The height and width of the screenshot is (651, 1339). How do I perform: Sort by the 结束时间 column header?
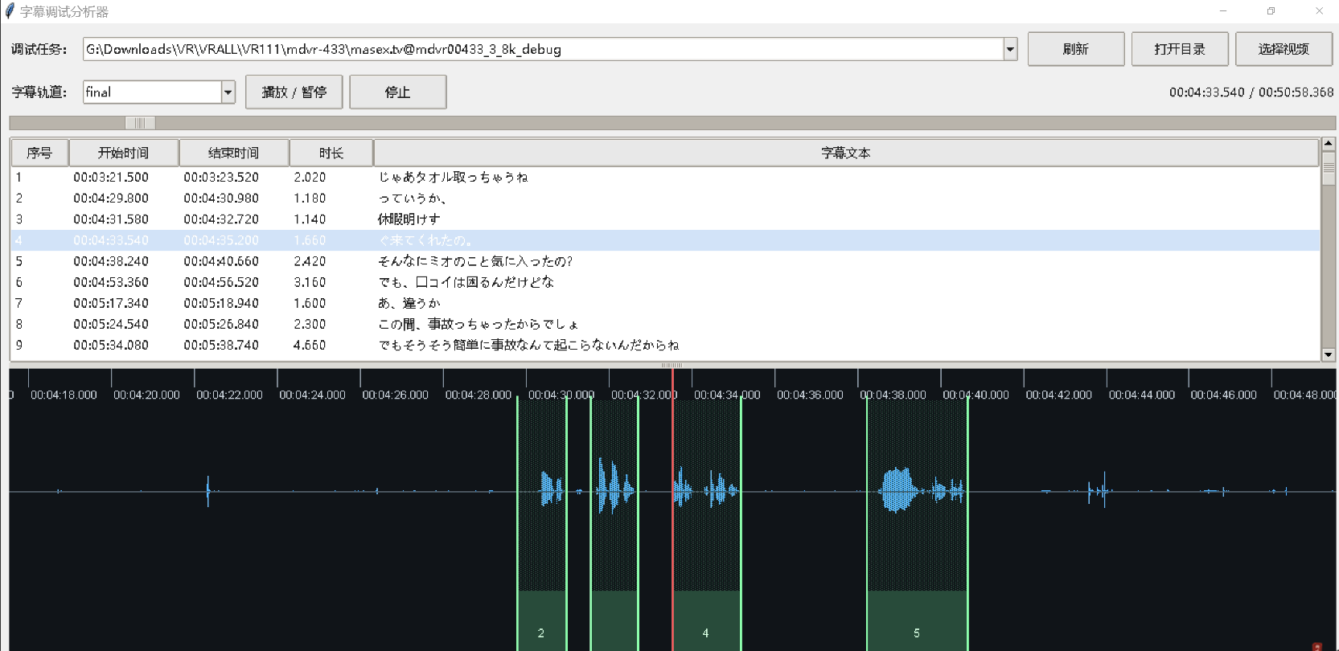pyautogui.click(x=233, y=153)
